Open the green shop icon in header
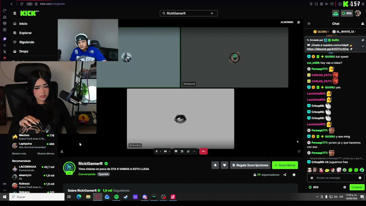Screen dimensions: 366x206 [335, 13]
